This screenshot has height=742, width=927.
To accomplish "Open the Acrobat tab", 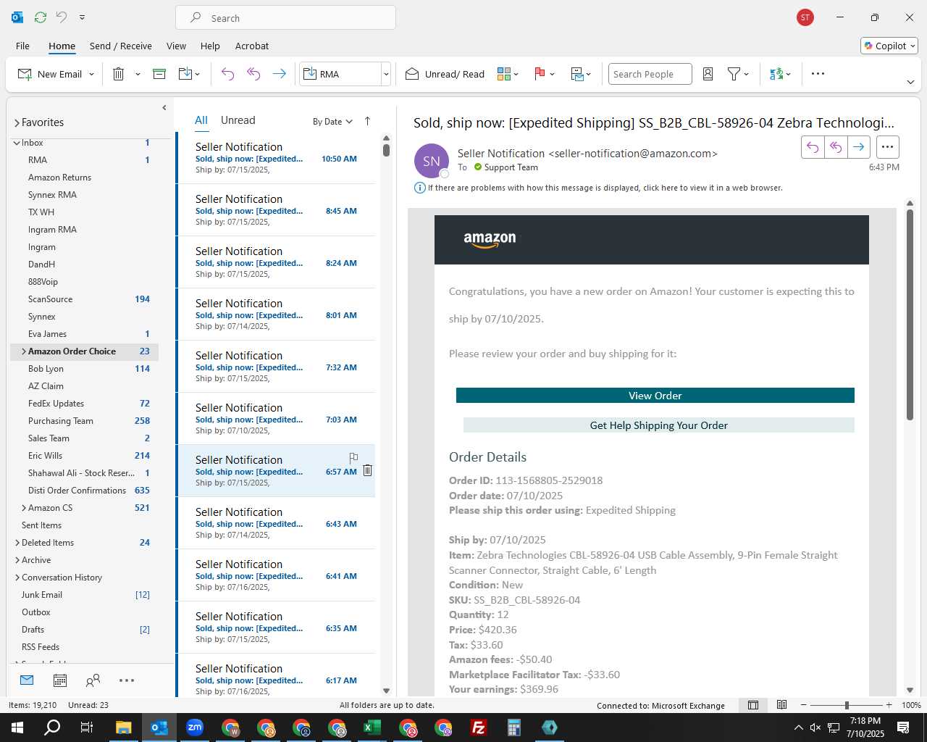I will click(252, 46).
